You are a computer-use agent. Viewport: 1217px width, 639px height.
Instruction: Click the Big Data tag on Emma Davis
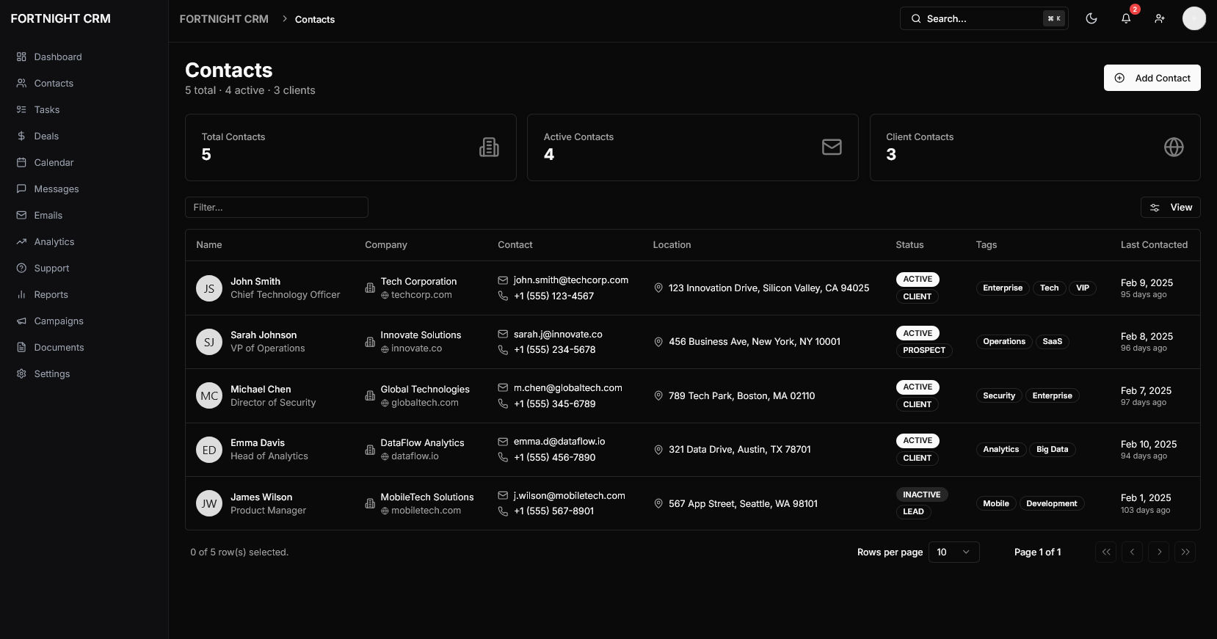coord(1053,450)
